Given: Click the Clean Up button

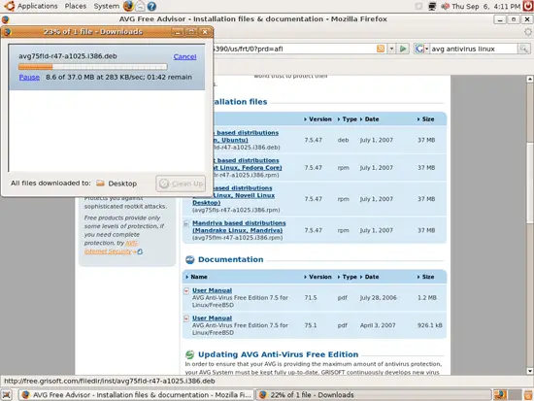Looking at the screenshot, I should [x=181, y=184].
